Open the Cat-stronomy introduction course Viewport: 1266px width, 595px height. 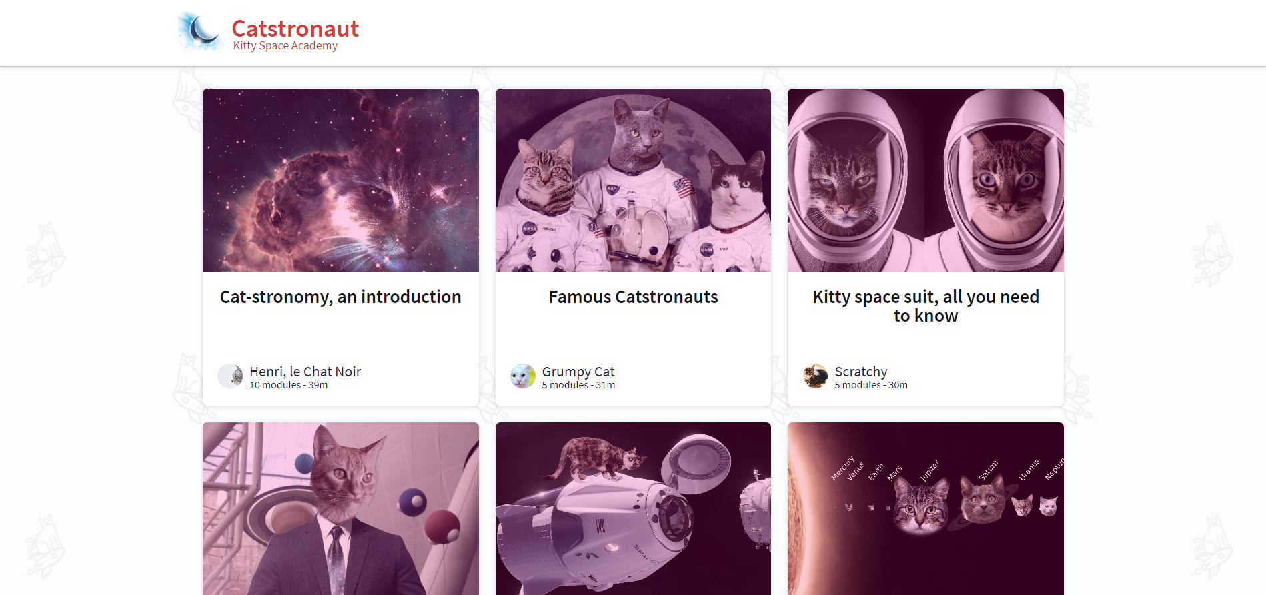point(340,297)
